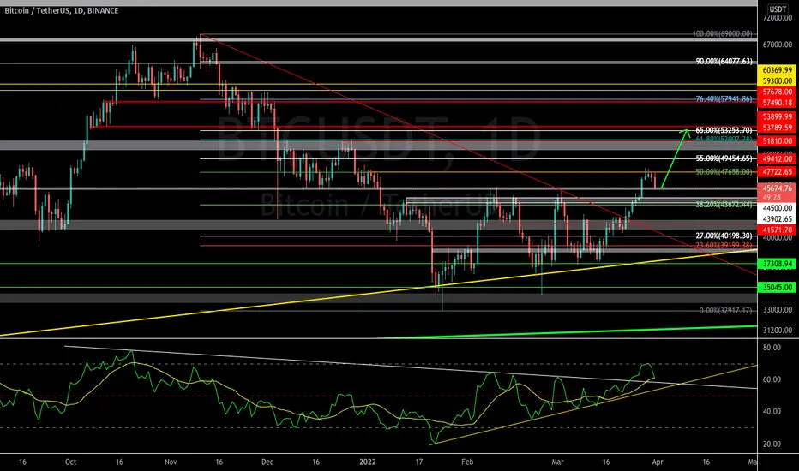Image resolution: width=799 pixels, height=471 pixels.
Task: Select the white 43902.65 price label
Action: pyautogui.click(x=777, y=219)
